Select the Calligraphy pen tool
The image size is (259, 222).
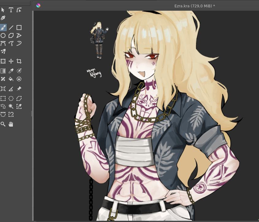pyautogui.click(x=3, y=18)
